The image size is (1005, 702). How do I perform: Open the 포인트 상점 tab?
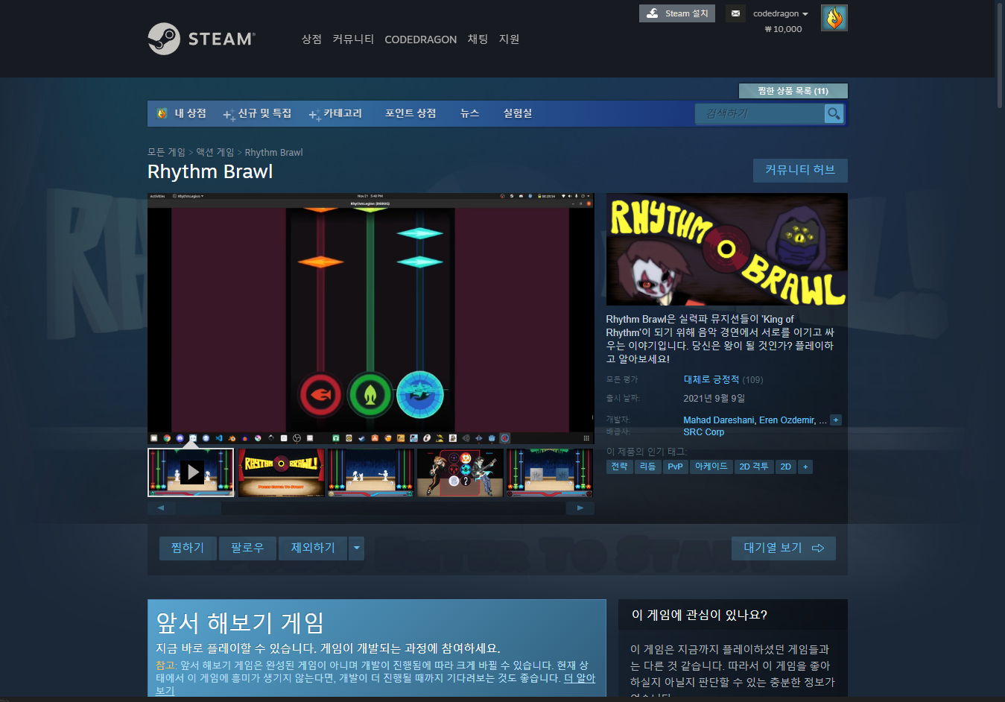pyautogui.click(x=410, y=113)
